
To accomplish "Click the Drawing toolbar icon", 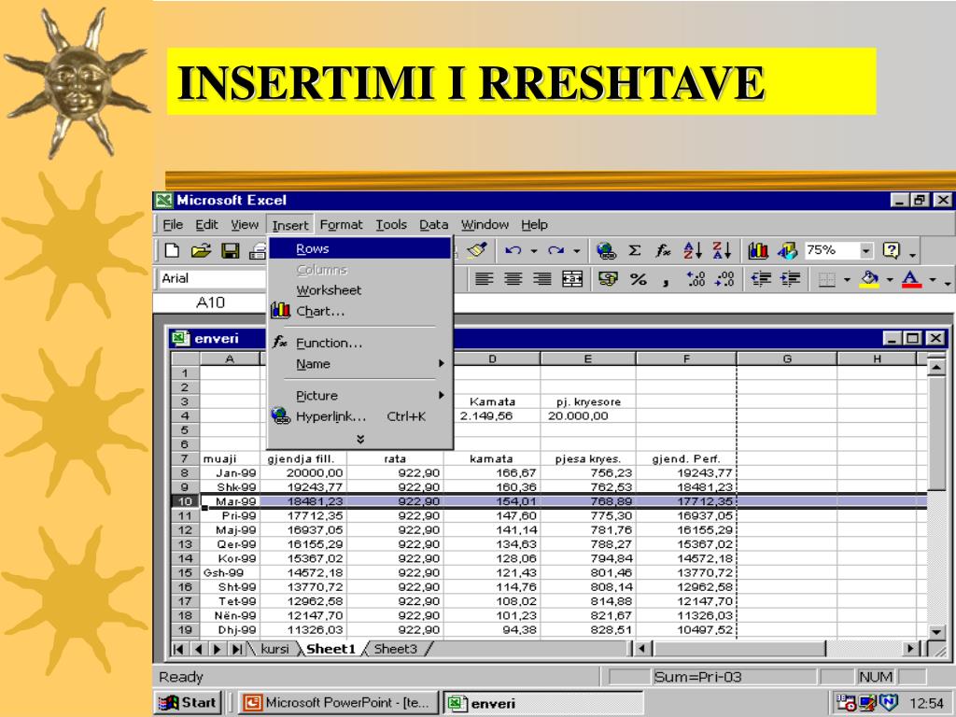I will click(787, 250).
